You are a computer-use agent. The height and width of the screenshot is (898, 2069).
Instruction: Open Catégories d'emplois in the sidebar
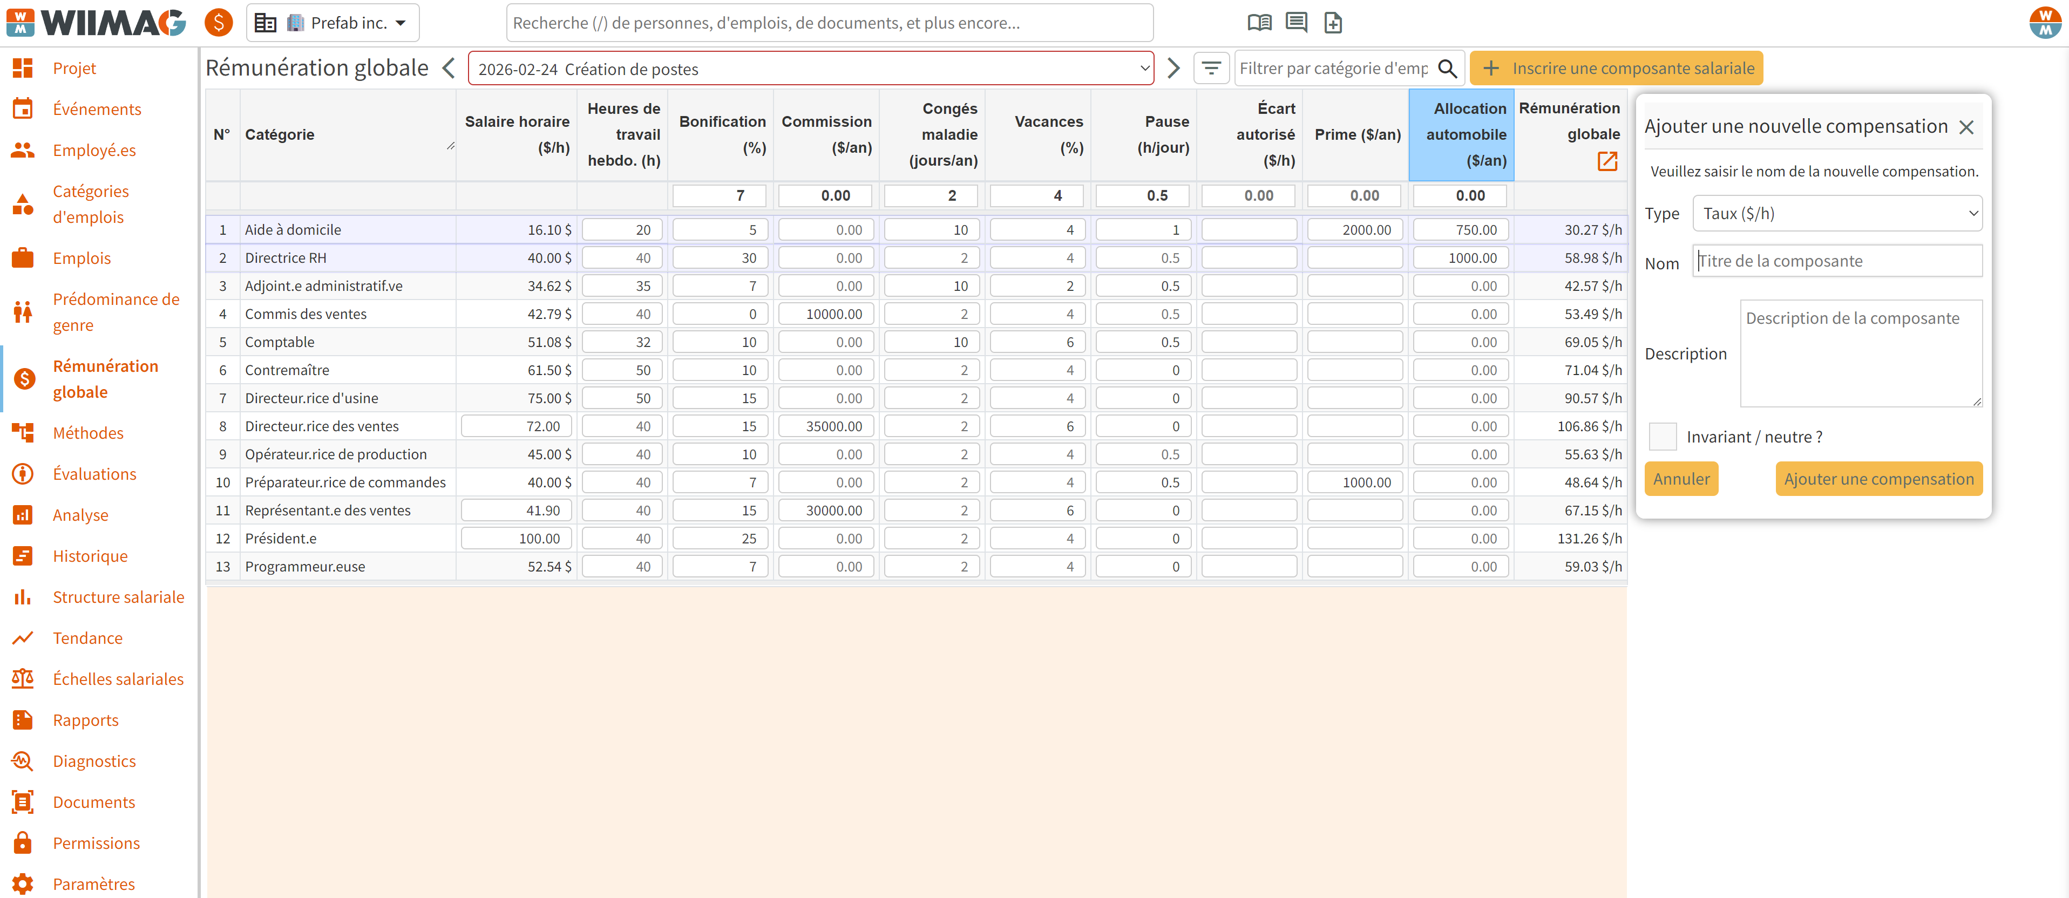(91, 204)
